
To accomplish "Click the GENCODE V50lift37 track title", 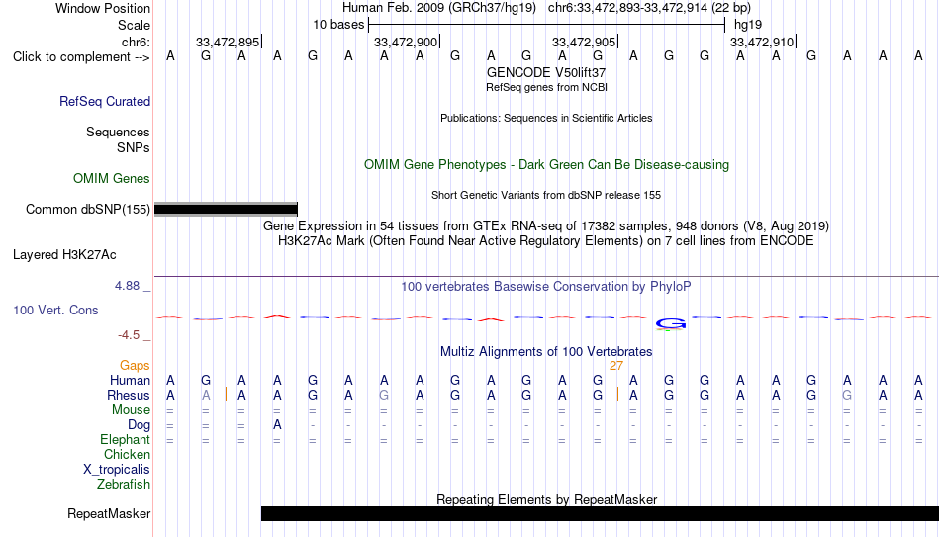I will click(x=546, y=72).
